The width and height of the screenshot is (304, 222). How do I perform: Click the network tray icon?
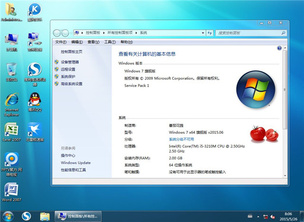[x=266, y=216]
